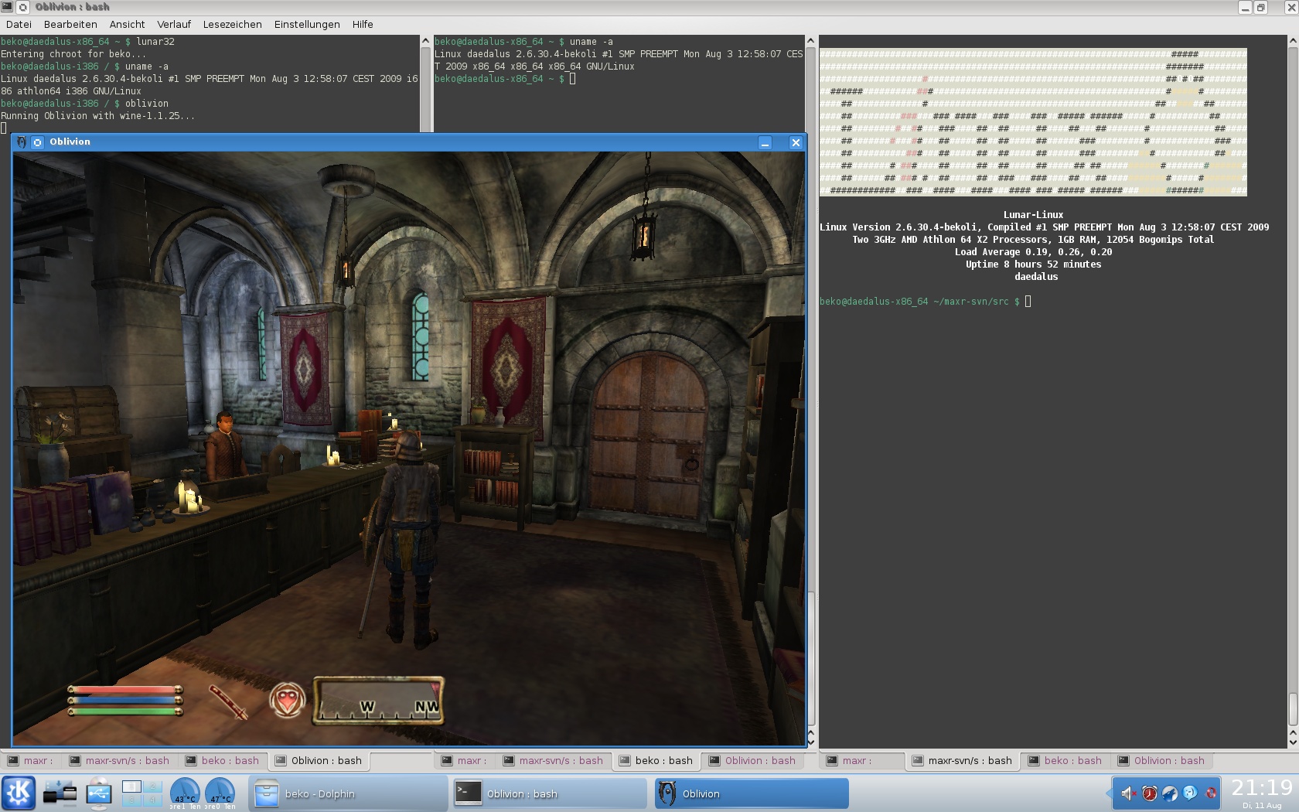This screenshot has width=1299, height=812.
Task: Click 'Load Average 0.19, 0.26, 0.20' line
Action: pyautogui.click(x=1034, y=252)
